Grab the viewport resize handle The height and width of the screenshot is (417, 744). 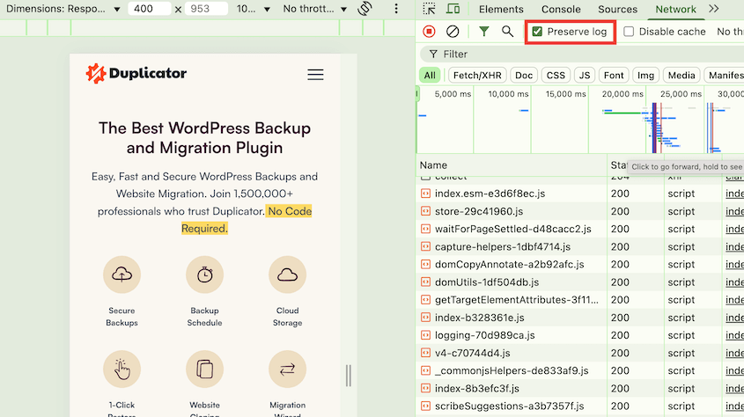coord(349,376)
